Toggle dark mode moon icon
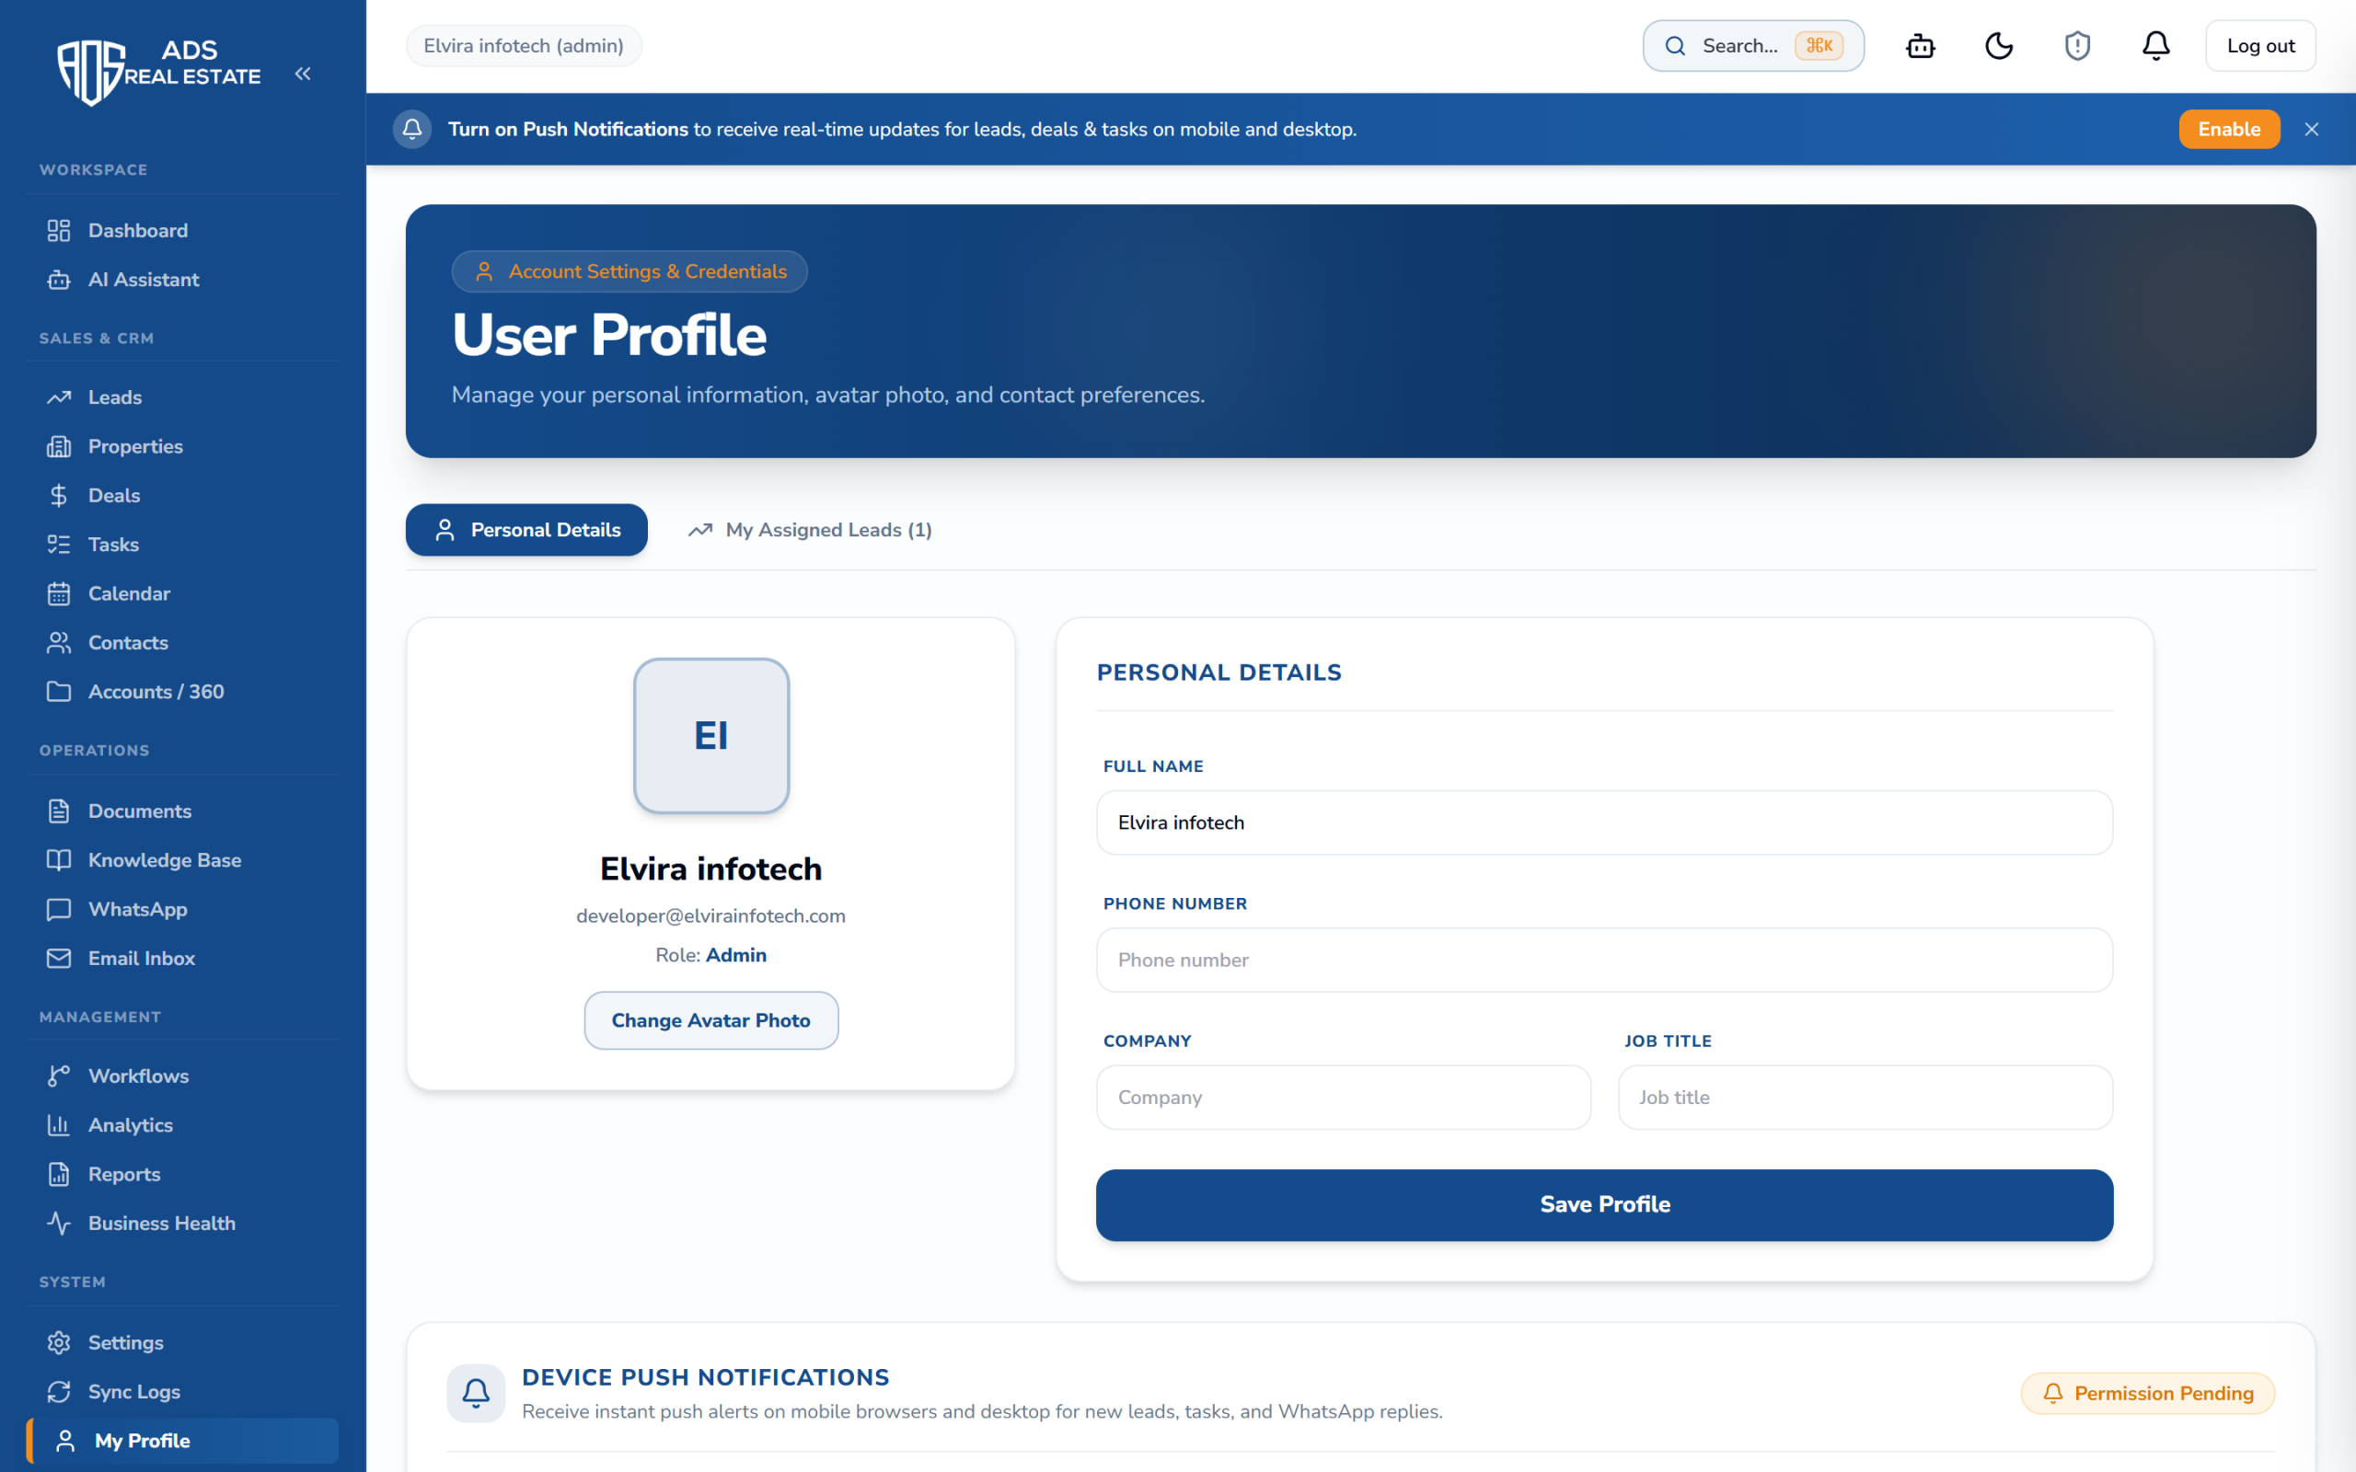Viewport: 2356px width, 1472px height. click(1999, 46)
